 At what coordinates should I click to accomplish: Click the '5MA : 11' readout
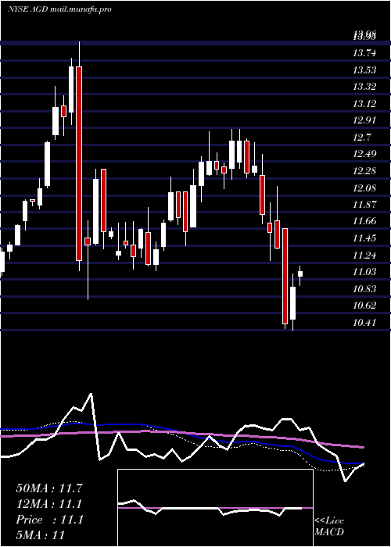41,535
